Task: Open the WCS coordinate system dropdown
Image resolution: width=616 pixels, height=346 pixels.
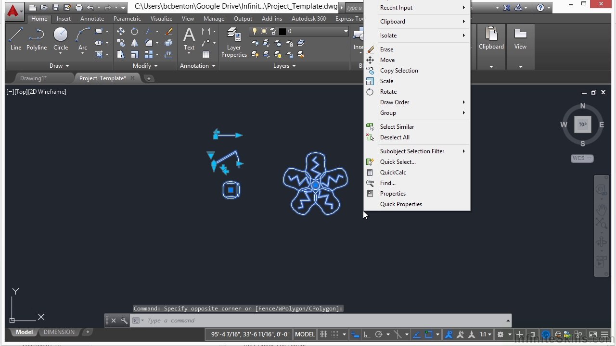Action: [582, 158]
